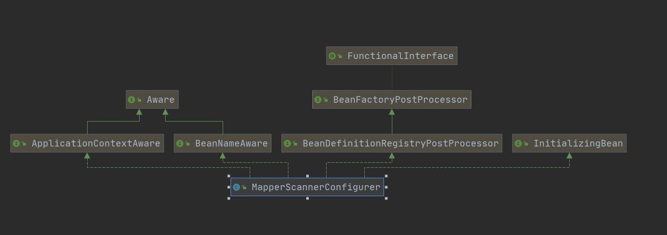This screenshot has height=235, width=667.
Task: Select the FunctionalInterface annotation node
Action: click(392, 56)
